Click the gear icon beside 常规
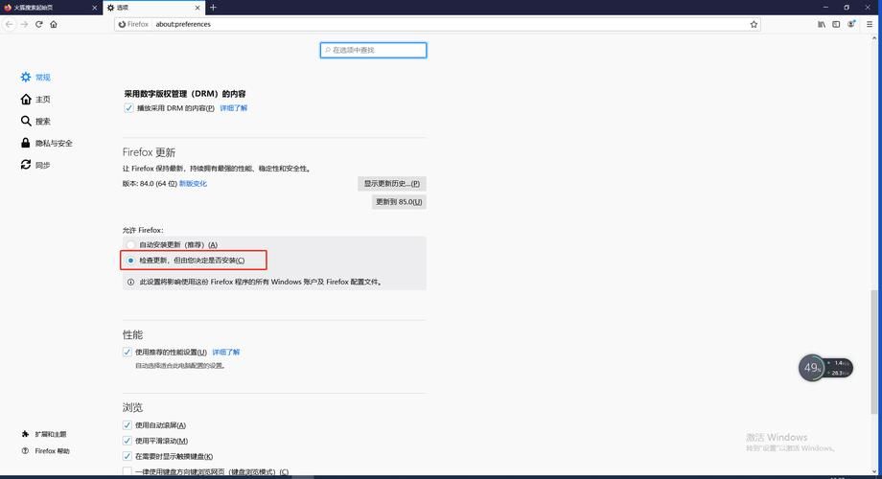882x479 pixels. tap(26, 77)
